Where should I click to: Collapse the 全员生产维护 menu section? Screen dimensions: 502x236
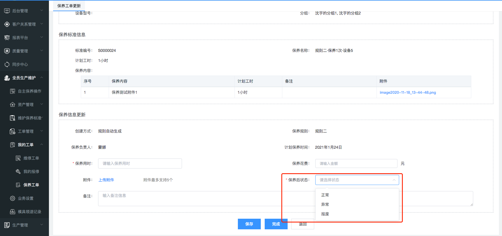pyautogui.click(x=42, y=78)
